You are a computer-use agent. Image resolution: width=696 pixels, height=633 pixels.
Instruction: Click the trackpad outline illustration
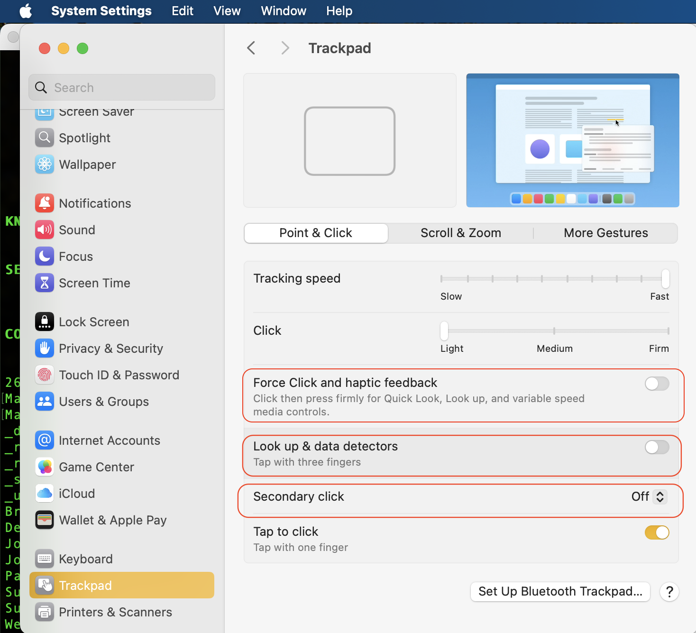click(350, 141)
